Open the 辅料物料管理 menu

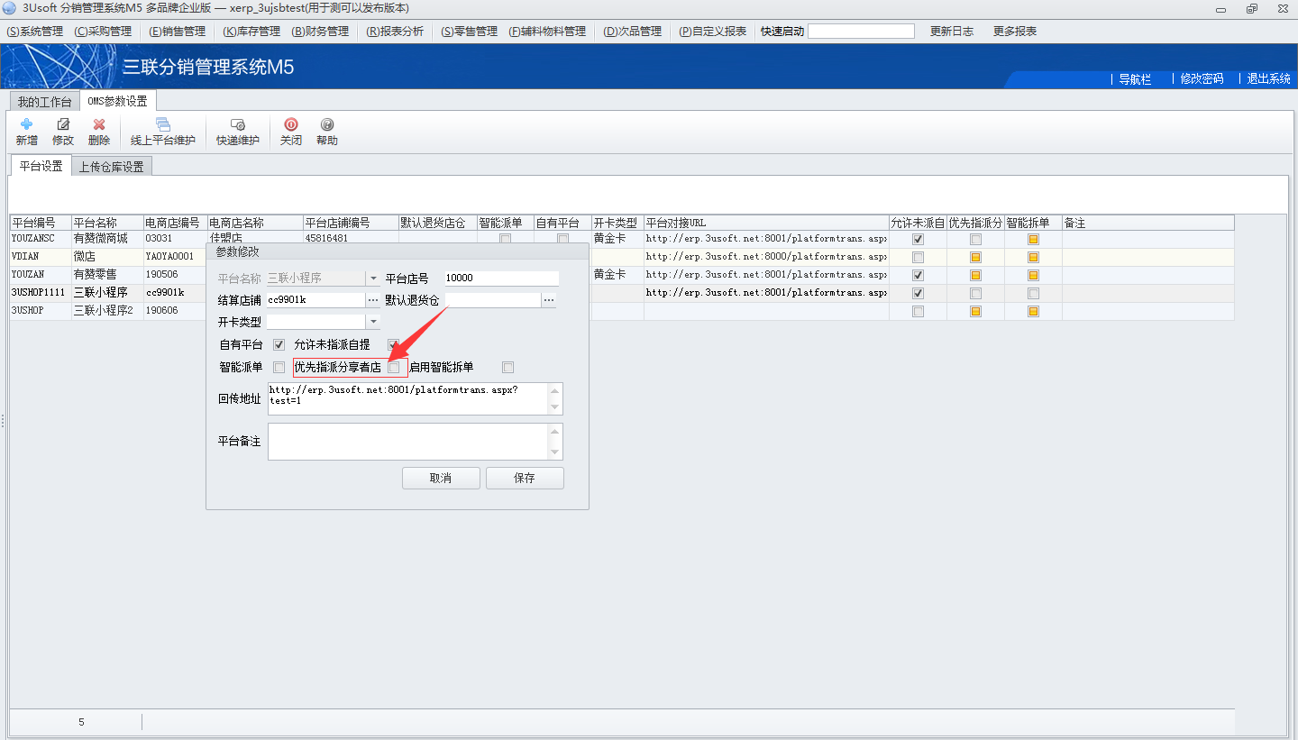click(547, 31)
